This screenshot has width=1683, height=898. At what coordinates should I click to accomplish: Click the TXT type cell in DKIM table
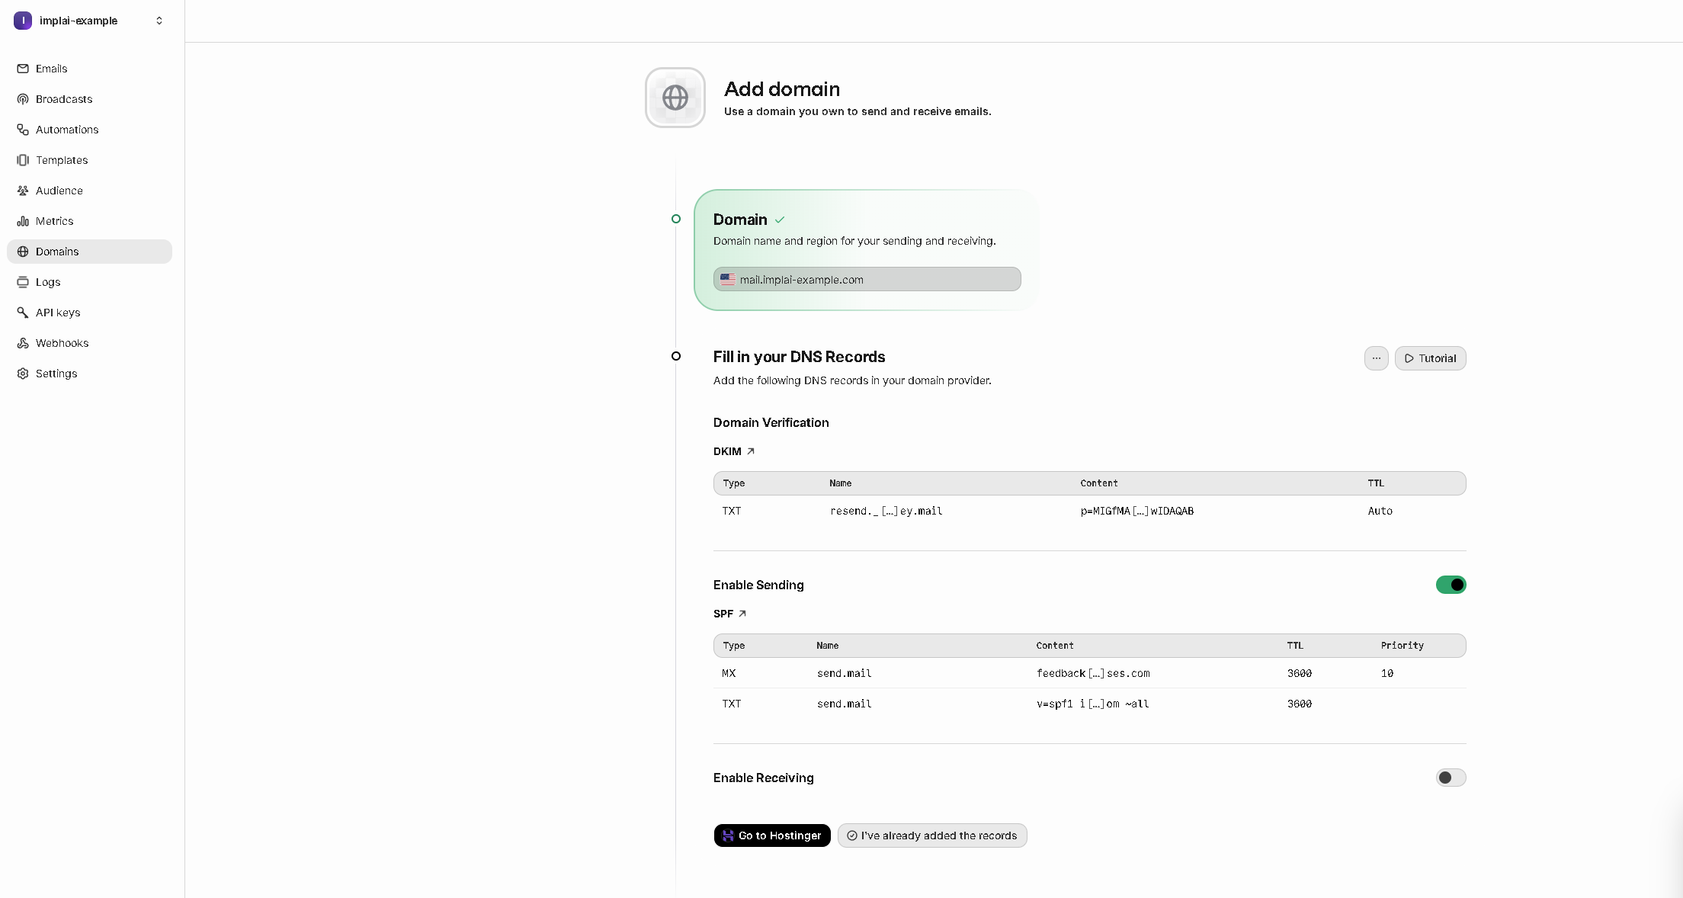point(732,511)
